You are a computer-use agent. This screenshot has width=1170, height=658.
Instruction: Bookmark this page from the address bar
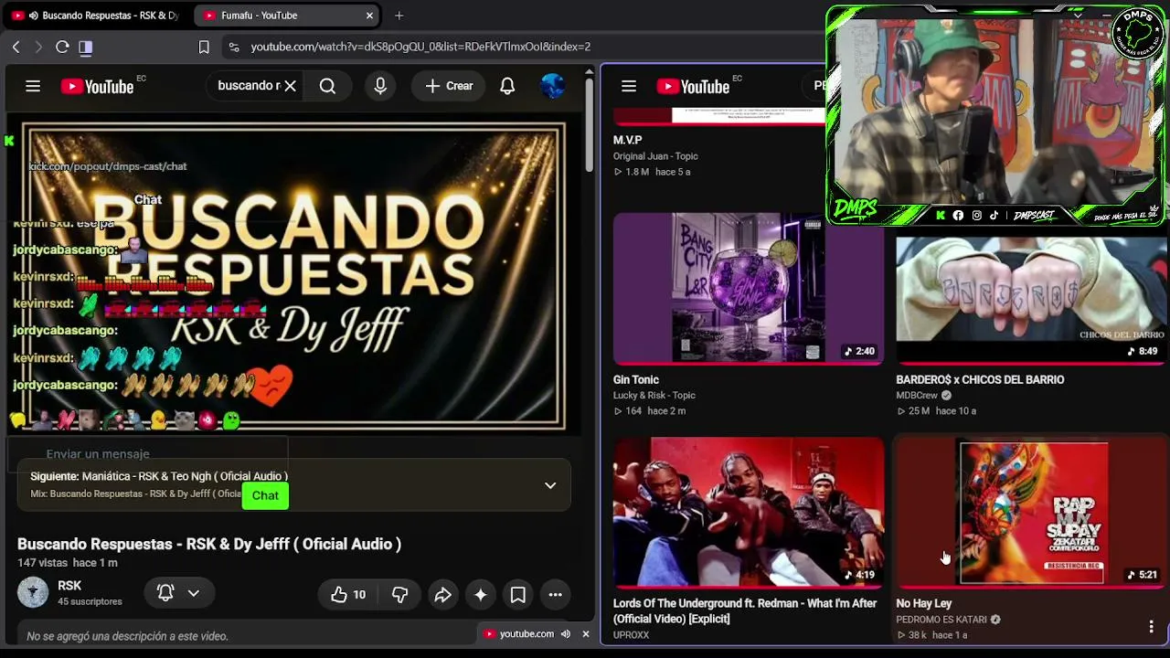click(204, 47)
